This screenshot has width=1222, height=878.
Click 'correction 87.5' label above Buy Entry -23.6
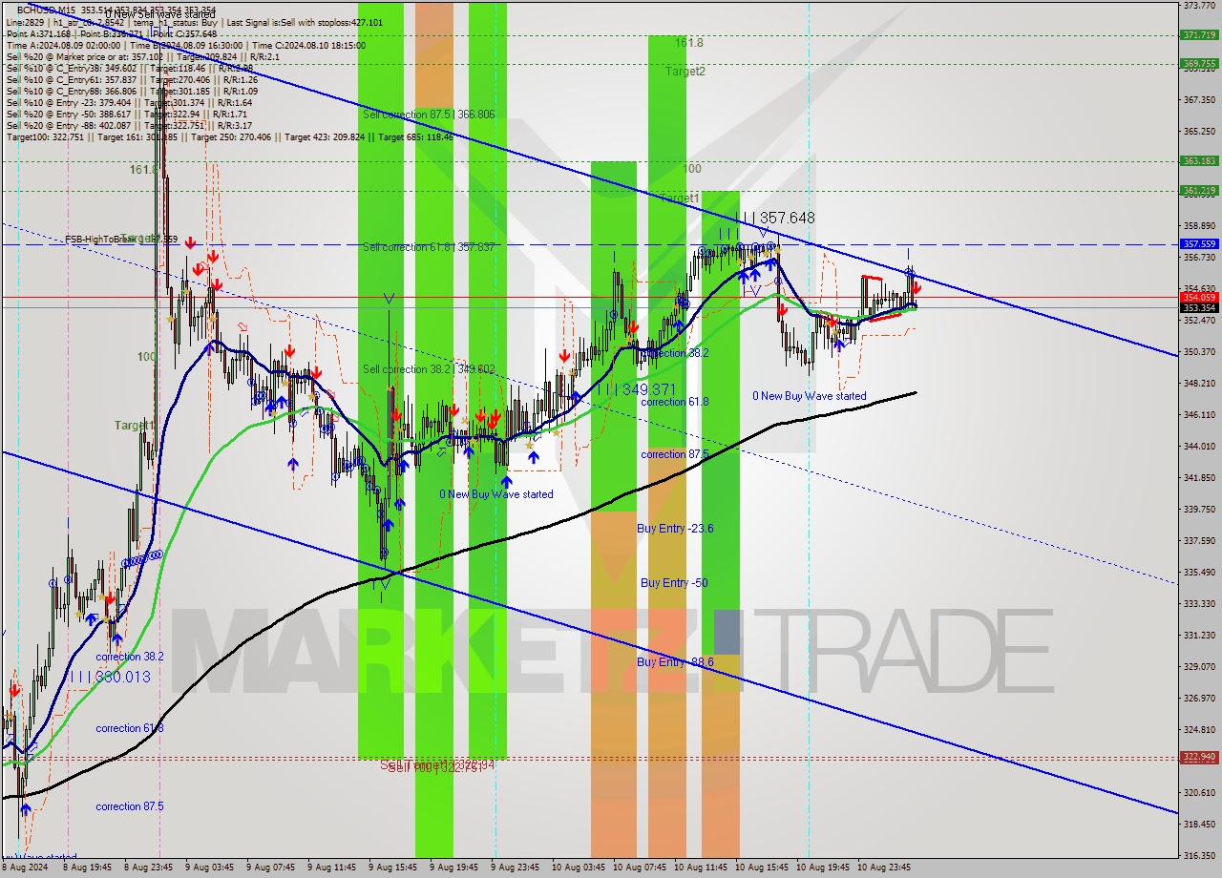[675, 454]
